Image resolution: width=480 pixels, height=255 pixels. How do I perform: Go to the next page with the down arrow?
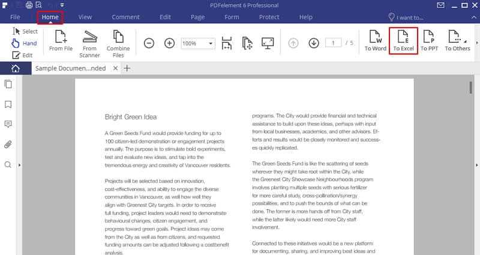pyautogui.click(x=313, y=43)
